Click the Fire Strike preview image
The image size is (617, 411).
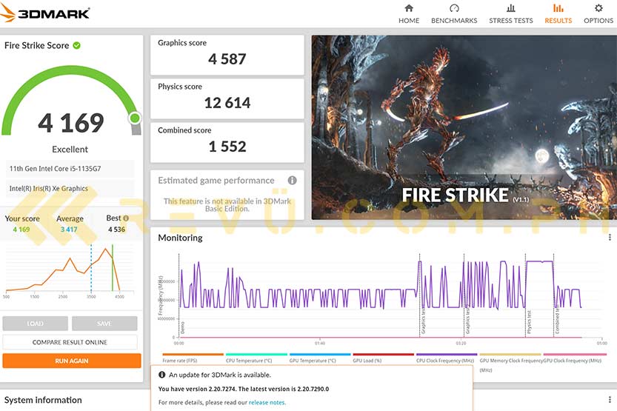click(464, 127)
